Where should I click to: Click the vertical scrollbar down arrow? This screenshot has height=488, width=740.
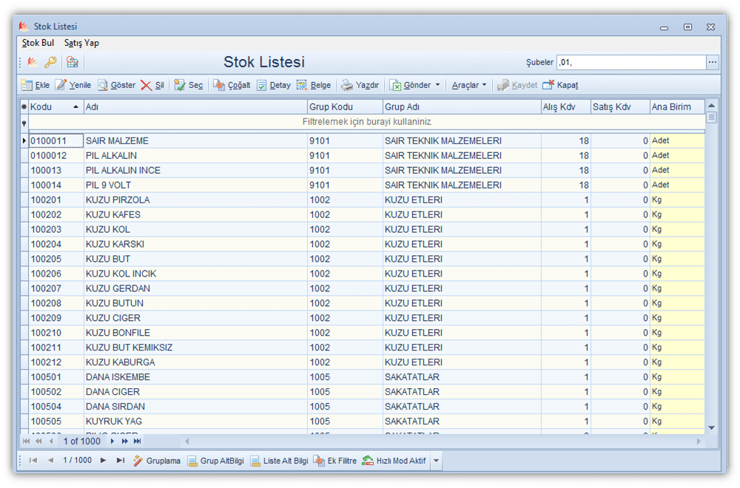coord(711,427)
